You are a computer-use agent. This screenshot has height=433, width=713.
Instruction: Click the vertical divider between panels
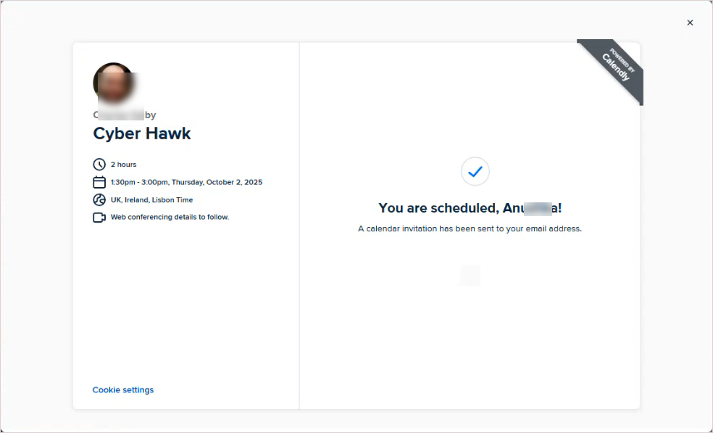[299, 226]
